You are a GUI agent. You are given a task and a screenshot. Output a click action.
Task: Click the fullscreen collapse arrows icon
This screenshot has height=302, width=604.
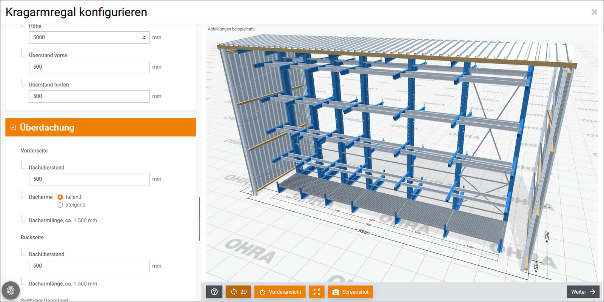point(316,292)
